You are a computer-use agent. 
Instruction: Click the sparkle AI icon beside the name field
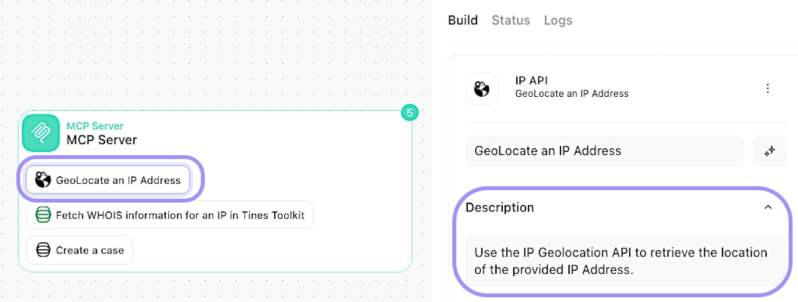click(x=769, y=151)
